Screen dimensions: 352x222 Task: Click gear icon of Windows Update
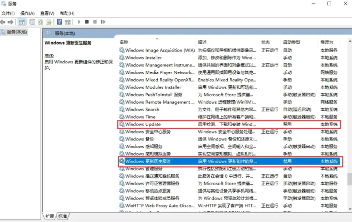122,124
